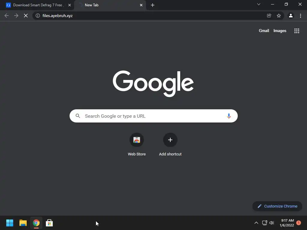Restore down the Chrome window

pyautogui.click(x=286, y=4)
